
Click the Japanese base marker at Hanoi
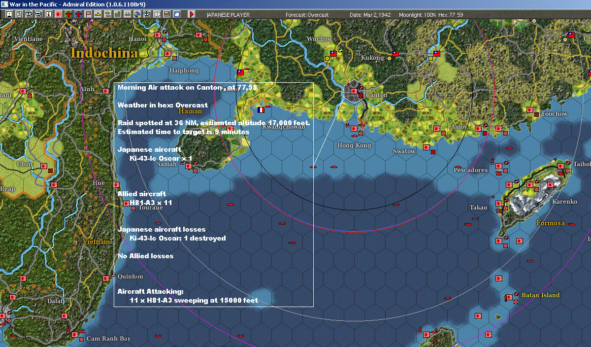tap(157, 35)
